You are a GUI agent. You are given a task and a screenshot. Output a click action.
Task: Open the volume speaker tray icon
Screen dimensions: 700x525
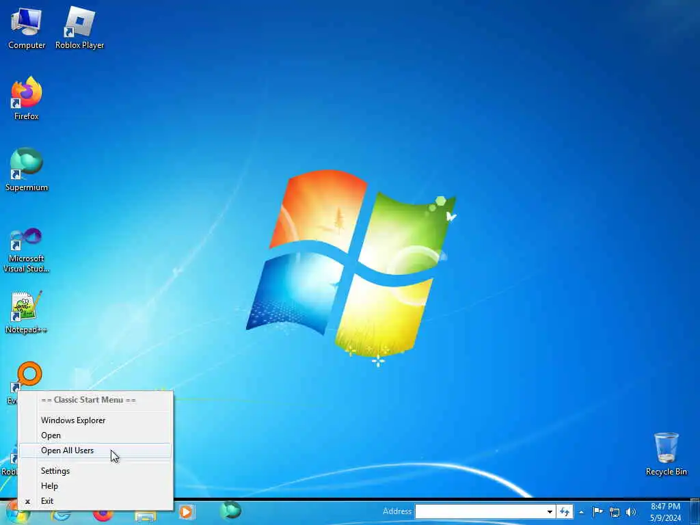pos(631,512)
